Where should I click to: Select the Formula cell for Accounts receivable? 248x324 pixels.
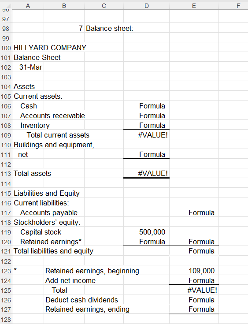coord(146,115)
